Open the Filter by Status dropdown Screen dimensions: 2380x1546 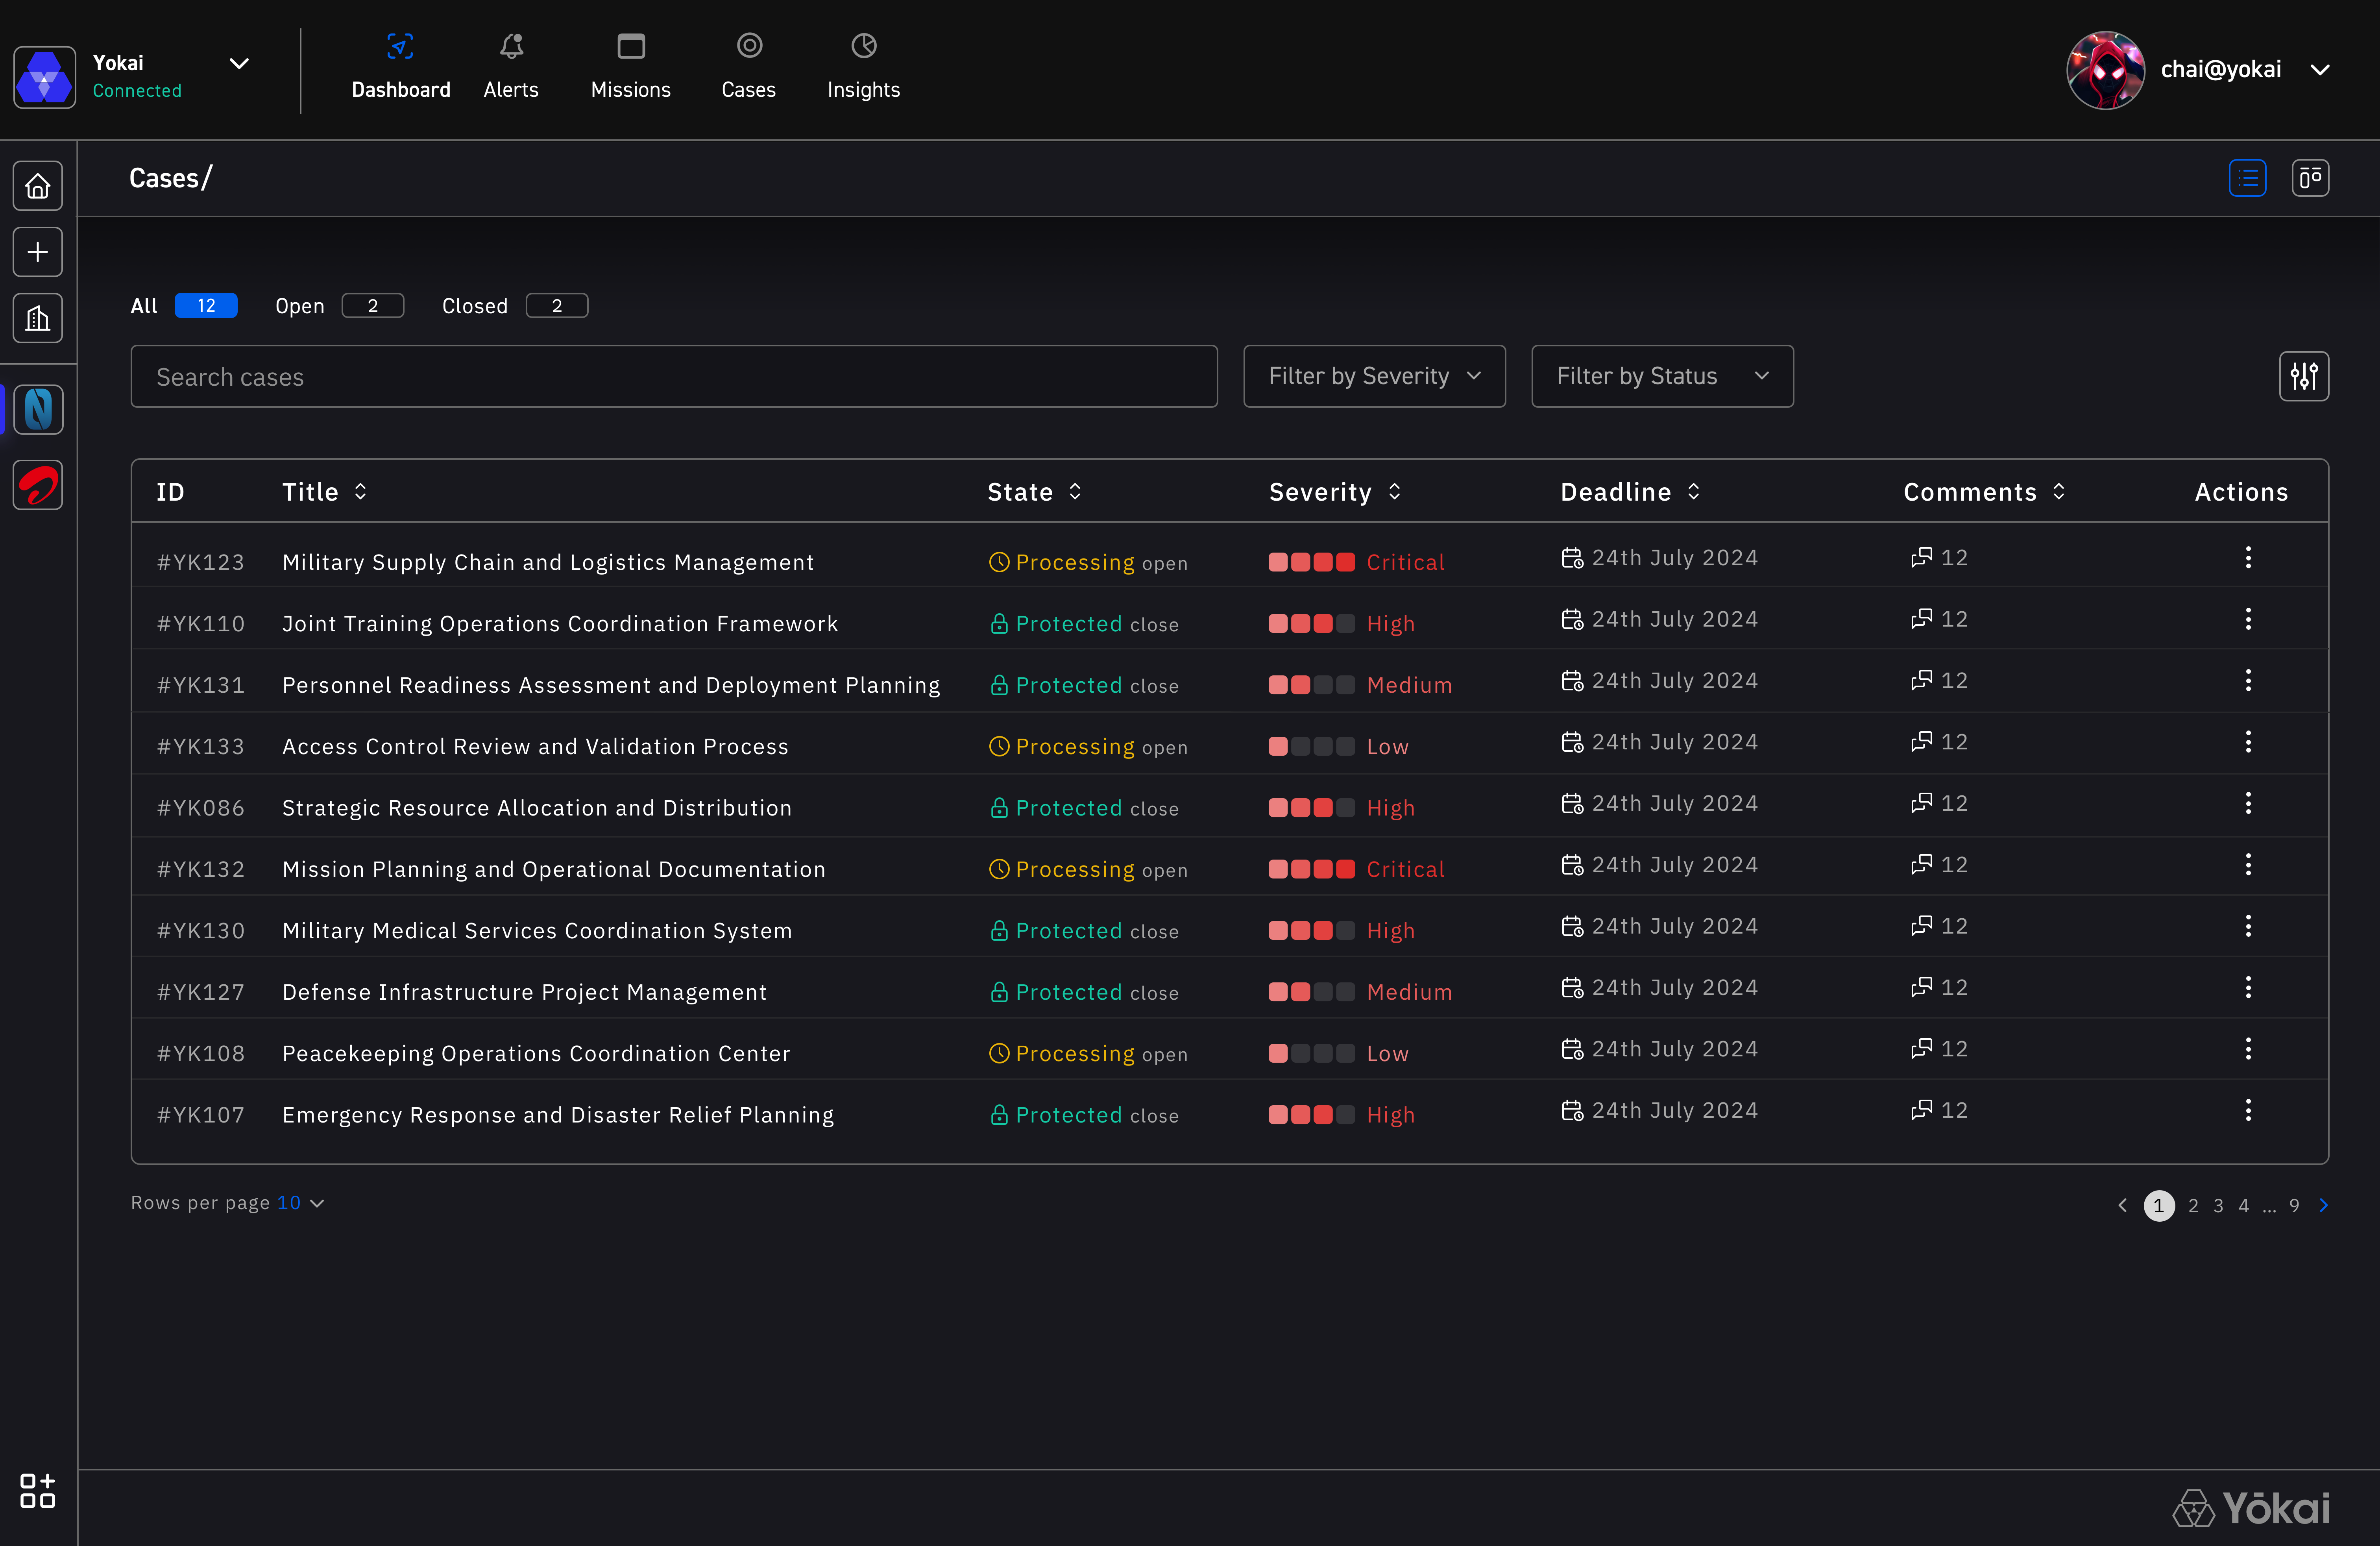coord(1662,376)
